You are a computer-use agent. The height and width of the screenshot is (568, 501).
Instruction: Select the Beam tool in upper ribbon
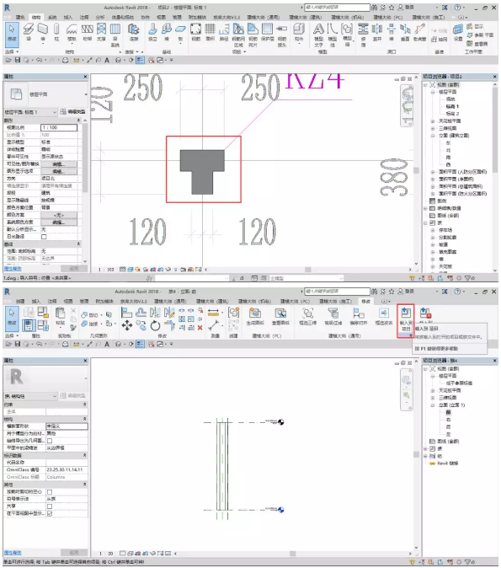click(x=29, y=32)
